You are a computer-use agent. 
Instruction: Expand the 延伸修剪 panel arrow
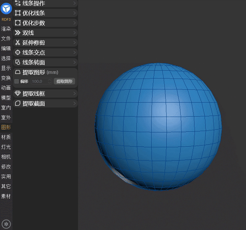[x=75, y=43]
